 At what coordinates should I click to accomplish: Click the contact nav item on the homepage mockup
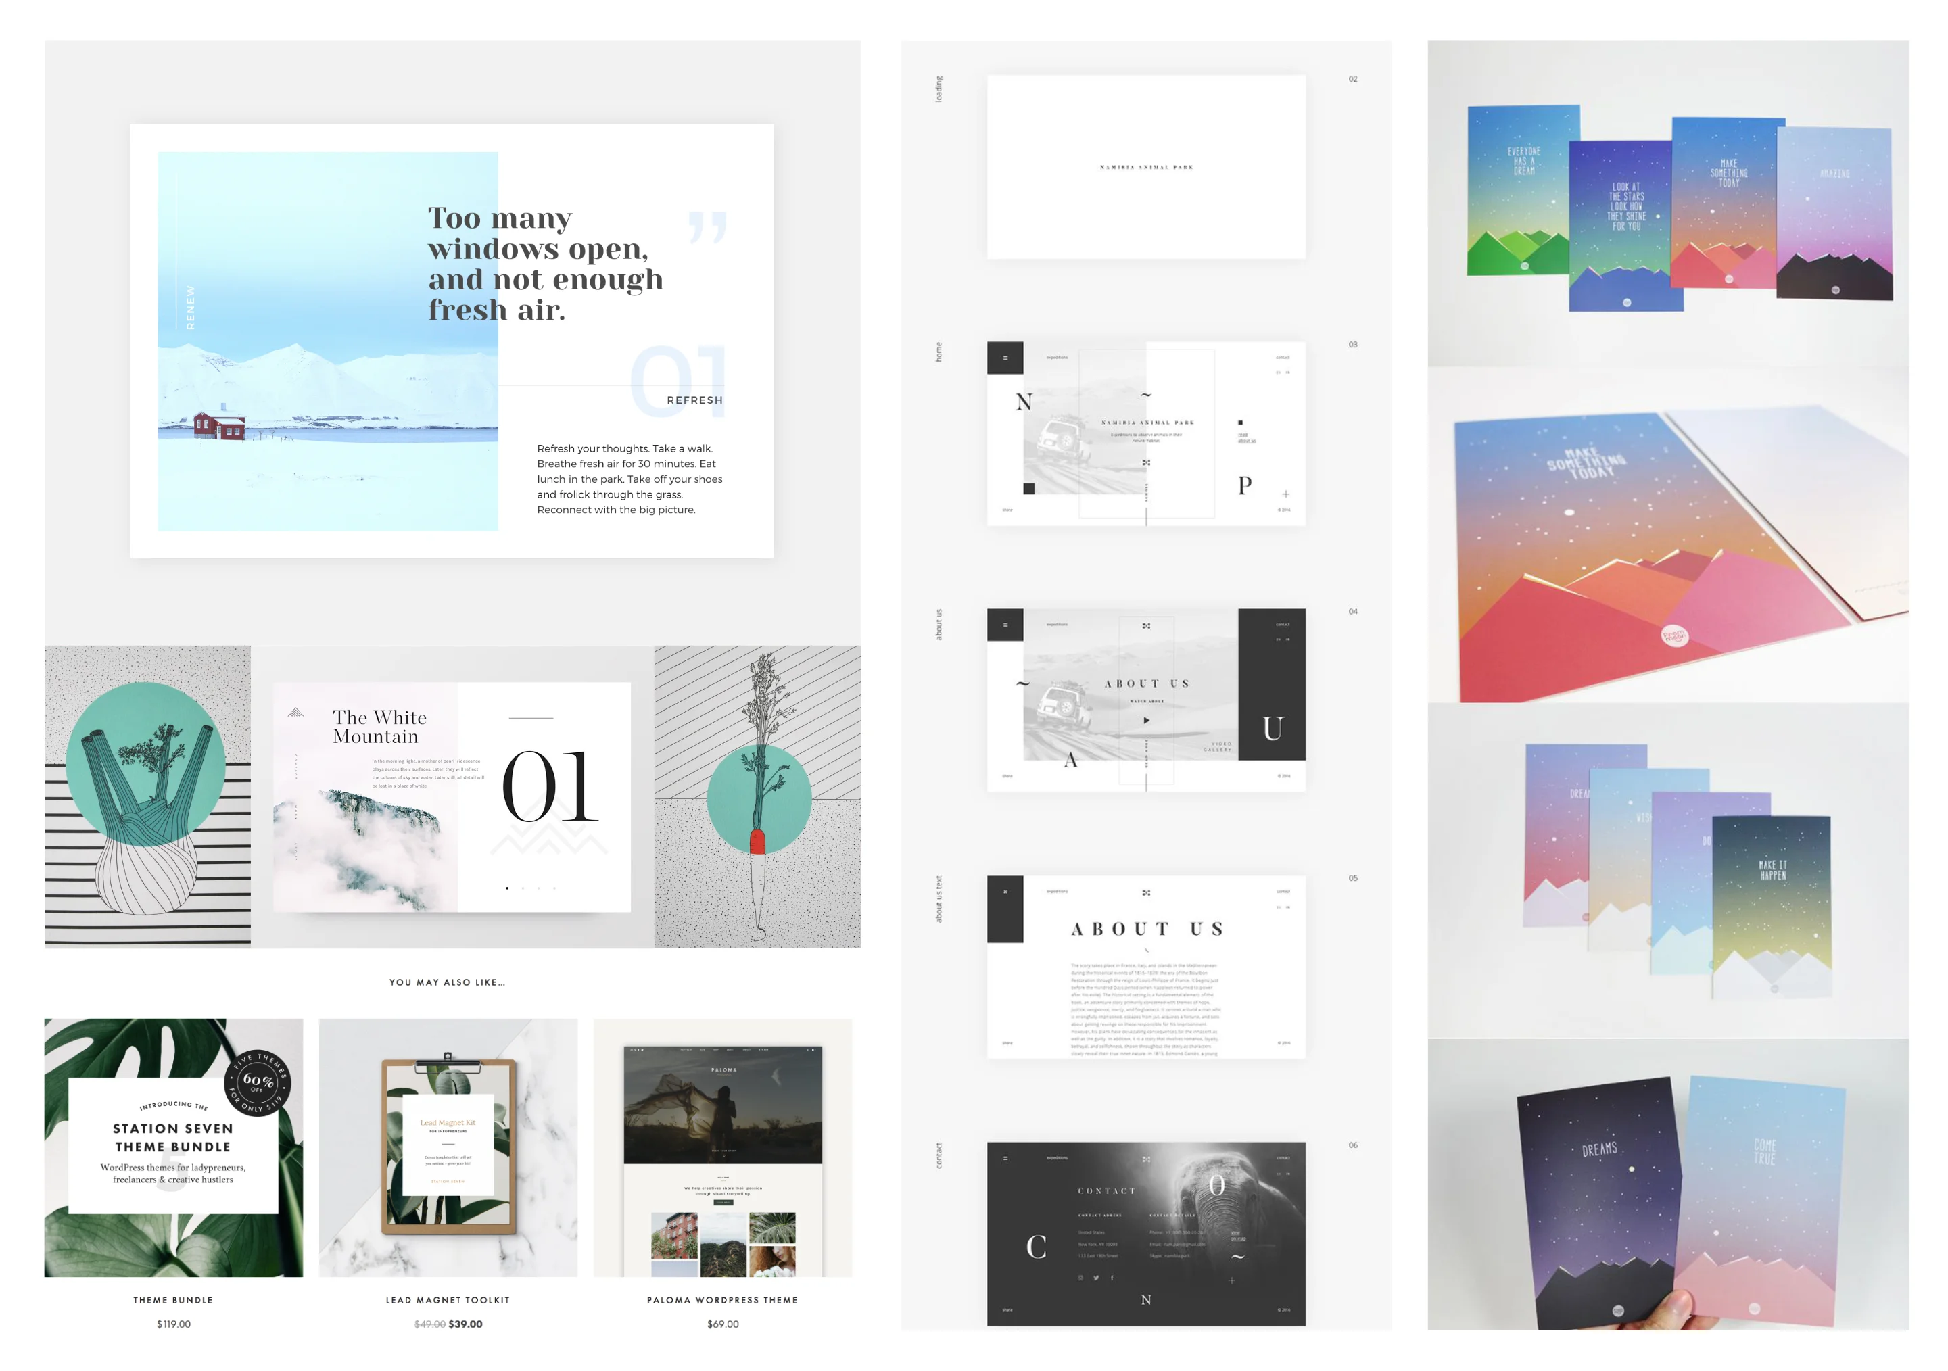point(1283,358)
